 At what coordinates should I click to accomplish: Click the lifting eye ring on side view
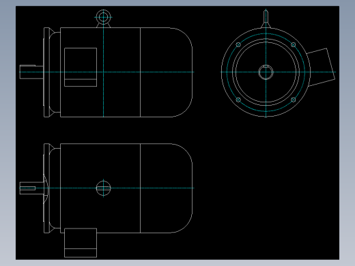tap(103, 17)
